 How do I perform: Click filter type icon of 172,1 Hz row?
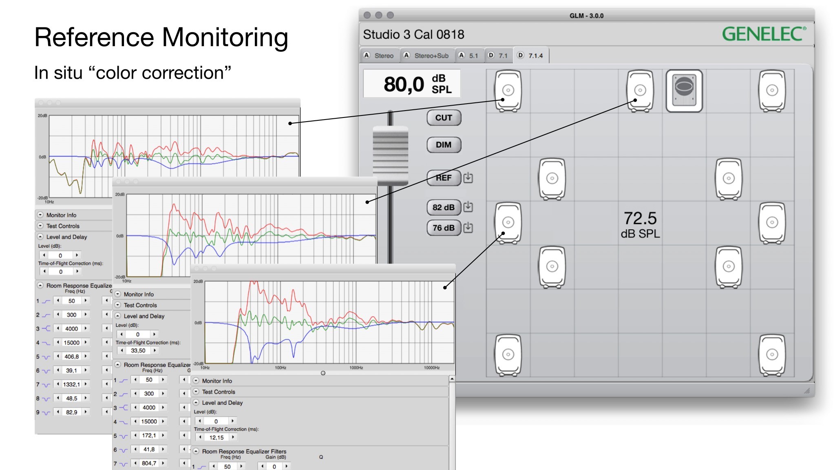[124, 436]
